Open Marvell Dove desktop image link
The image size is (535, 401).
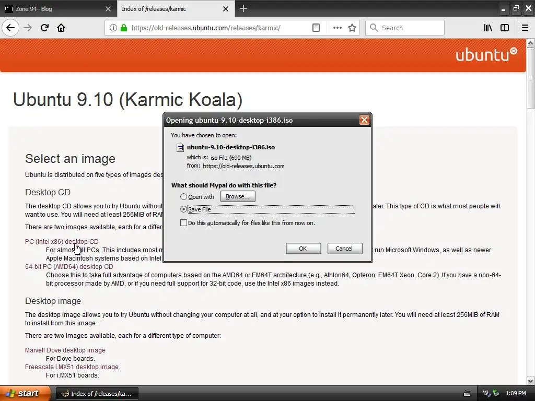tap(65, 350)
